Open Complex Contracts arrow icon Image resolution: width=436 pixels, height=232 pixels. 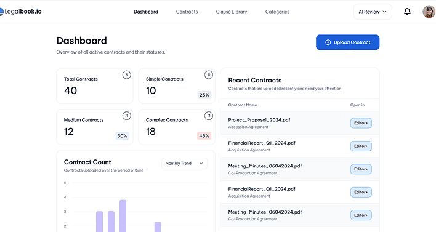(x=209, y=116)
